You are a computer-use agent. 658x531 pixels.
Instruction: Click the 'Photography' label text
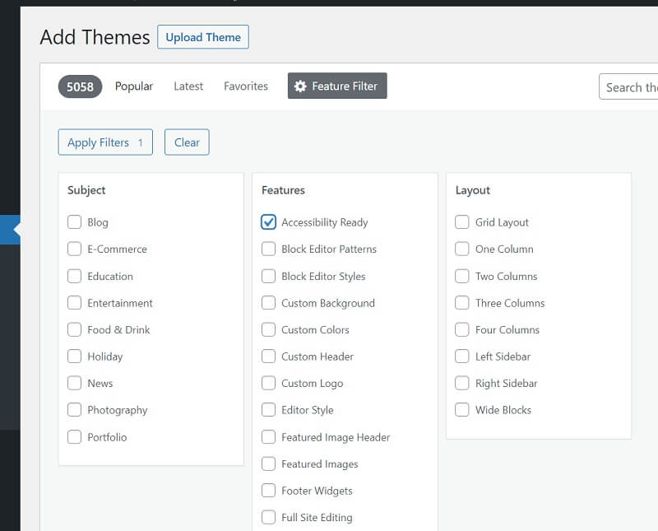point(118,410)
